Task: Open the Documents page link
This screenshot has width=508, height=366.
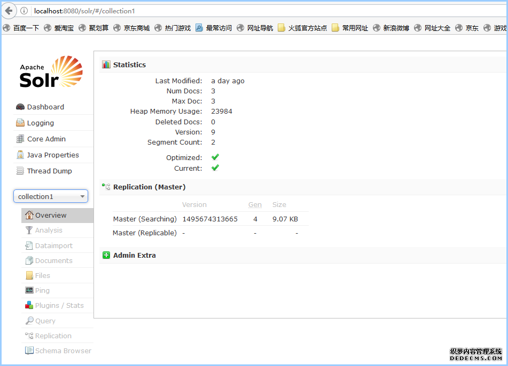Action: tap(53, 261)
